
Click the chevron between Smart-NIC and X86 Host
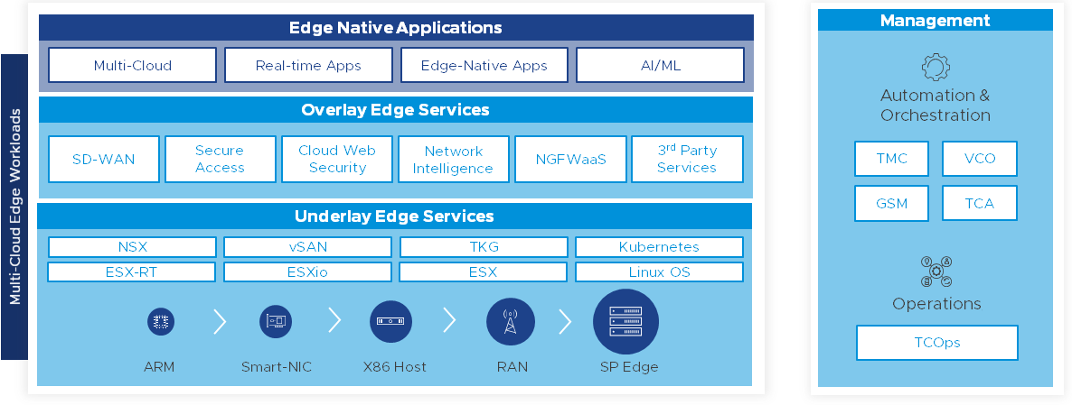[334, 320]
